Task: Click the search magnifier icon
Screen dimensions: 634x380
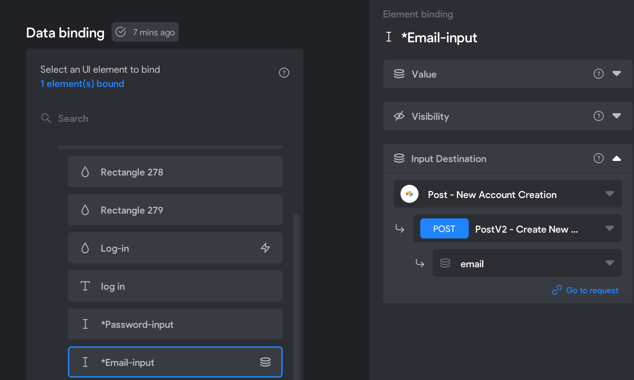Action: [46, 118]
